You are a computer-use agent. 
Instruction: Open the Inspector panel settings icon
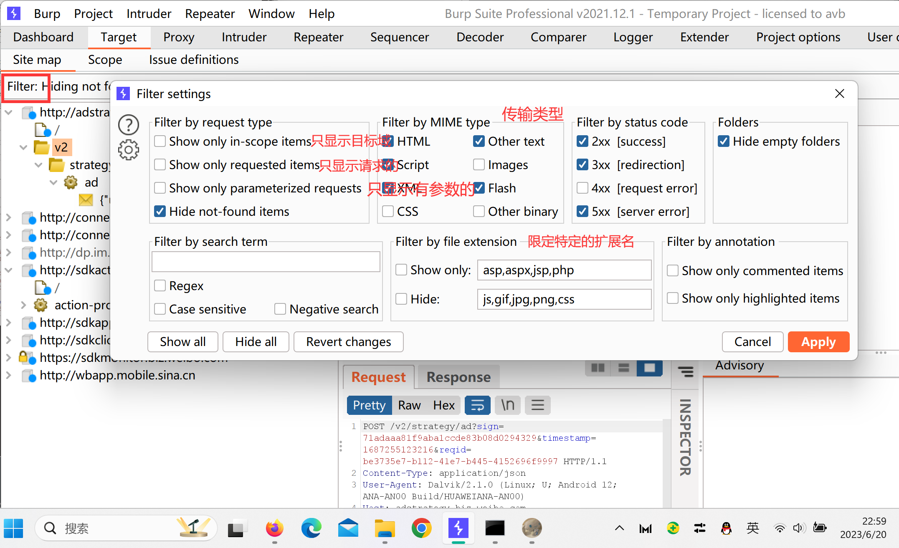(x=686, y=371)
